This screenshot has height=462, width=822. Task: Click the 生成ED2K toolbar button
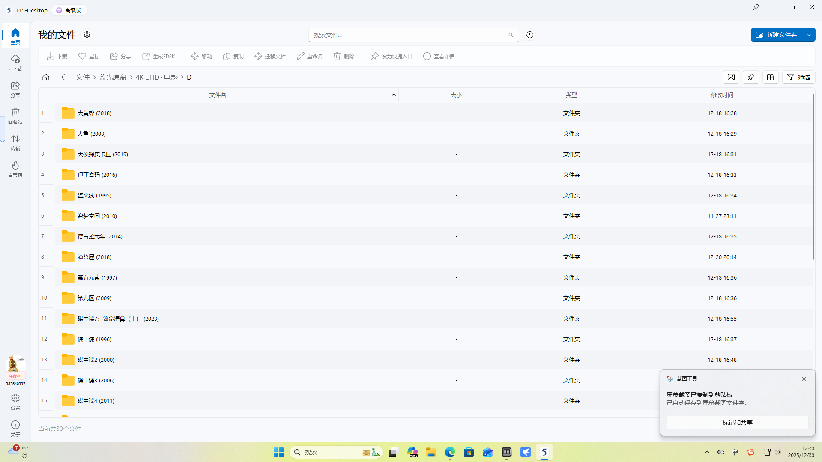[x=158, y=56]
